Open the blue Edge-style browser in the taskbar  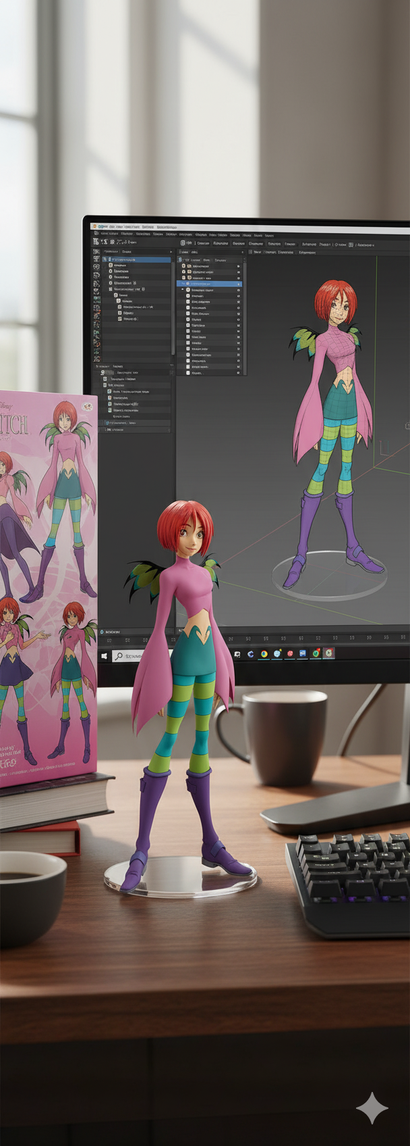(x=250, y=654)
